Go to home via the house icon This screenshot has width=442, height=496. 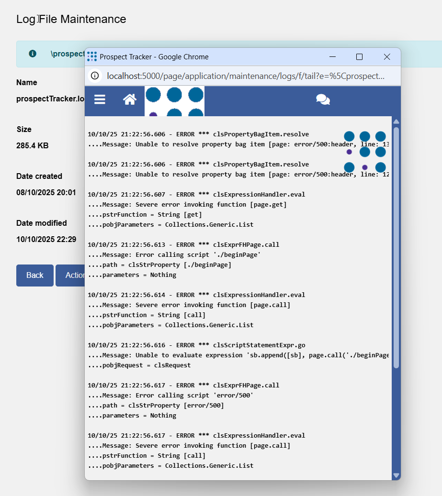(x=130, y=99)
